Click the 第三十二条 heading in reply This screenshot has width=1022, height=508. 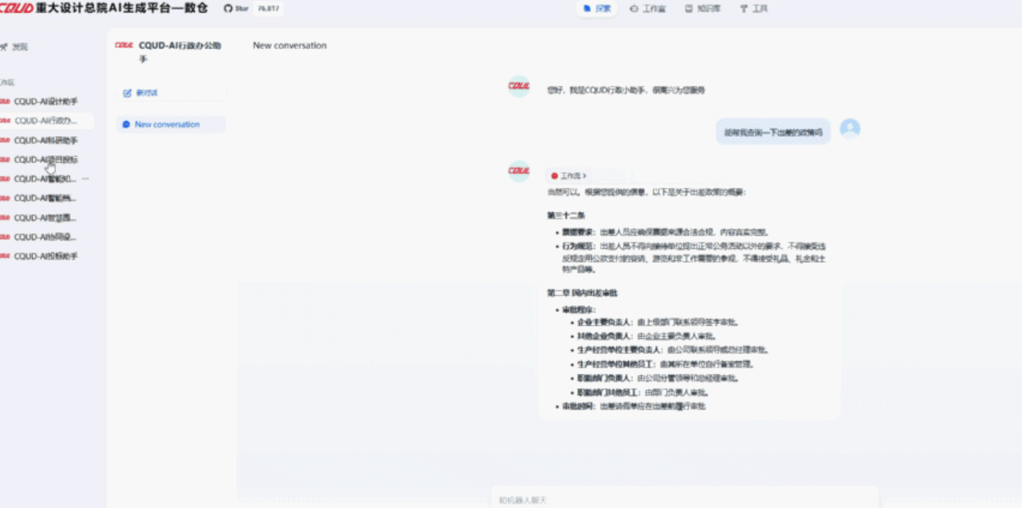coord(566,216)
